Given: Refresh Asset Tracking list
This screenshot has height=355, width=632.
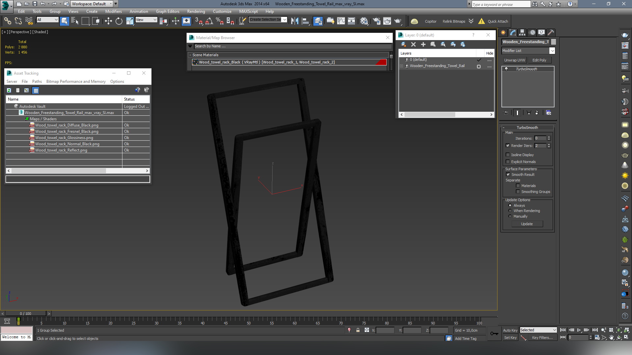Looking at the screenshot, I should (x=9, y=90).
